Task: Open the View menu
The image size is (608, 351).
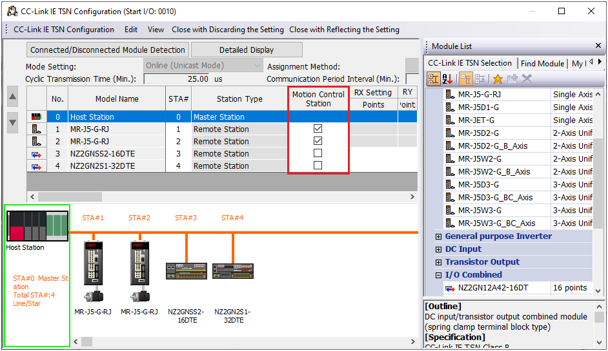Action: (156, 30)
